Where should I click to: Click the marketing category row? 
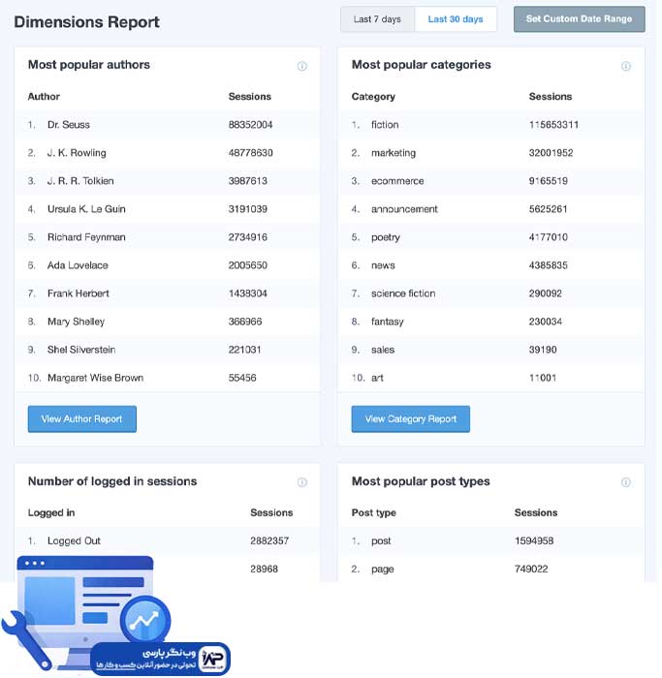tap(491, 153)
